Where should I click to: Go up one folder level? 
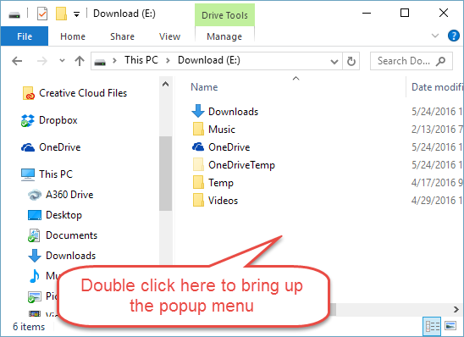click(x=80, y=61)
